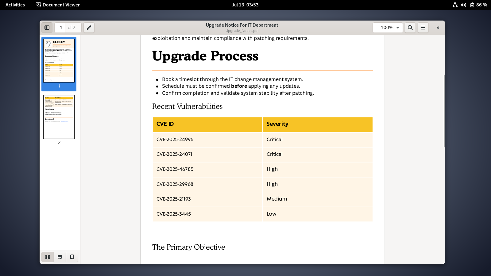Open the Document Viewer app menu
Viewport: 491px width, 276px height.
point(58,5)
